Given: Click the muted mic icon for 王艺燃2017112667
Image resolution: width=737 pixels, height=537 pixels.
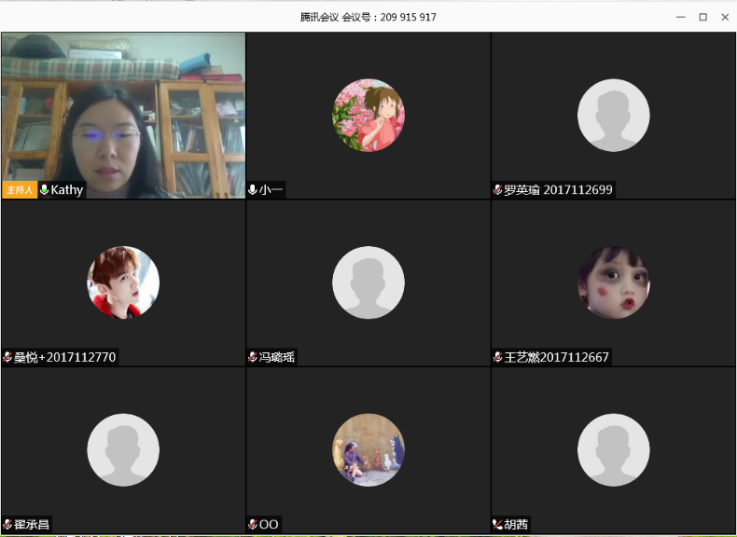Looking at the screenshot, I should [498, 357].
